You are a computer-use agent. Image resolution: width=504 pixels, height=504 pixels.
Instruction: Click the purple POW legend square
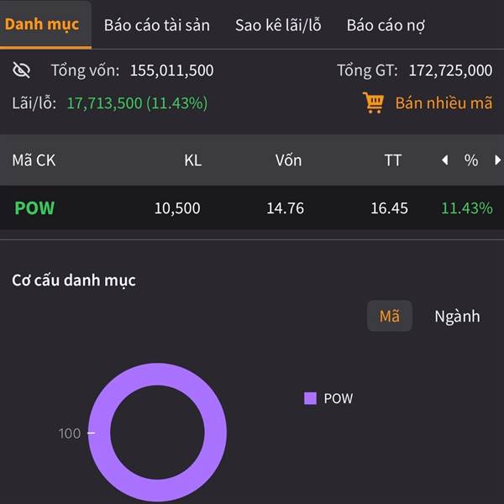coord(310,398)
